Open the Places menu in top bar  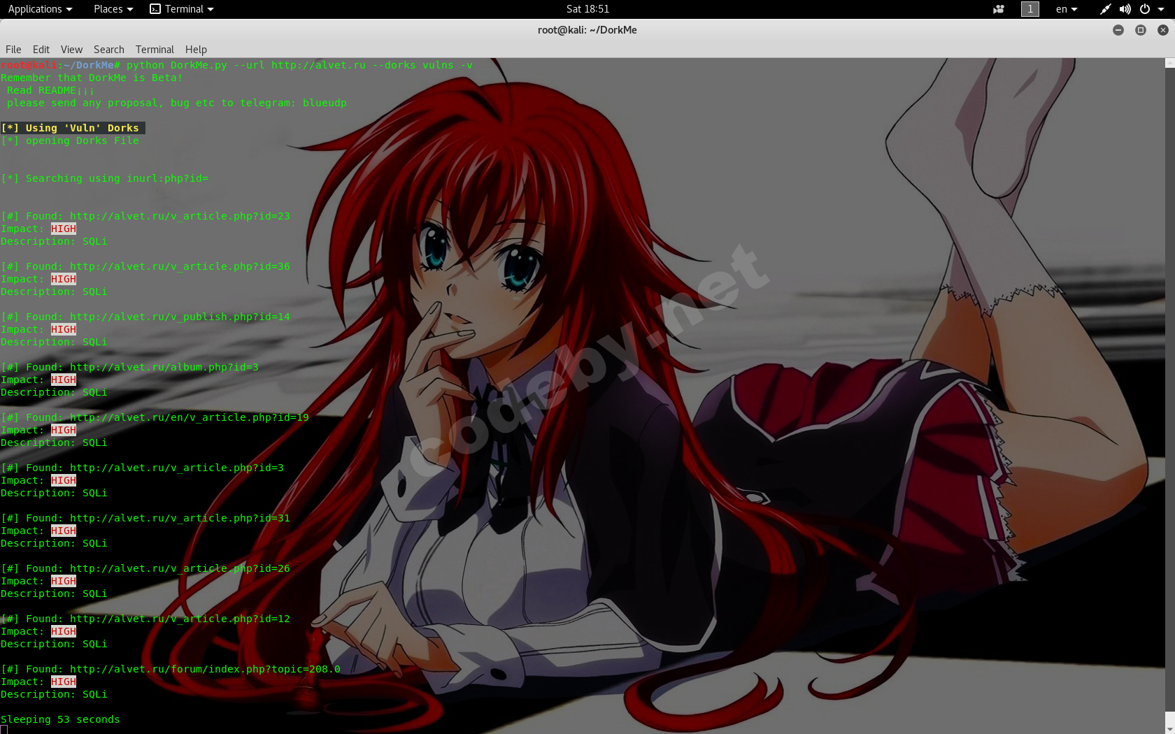(x=113, y=9)
